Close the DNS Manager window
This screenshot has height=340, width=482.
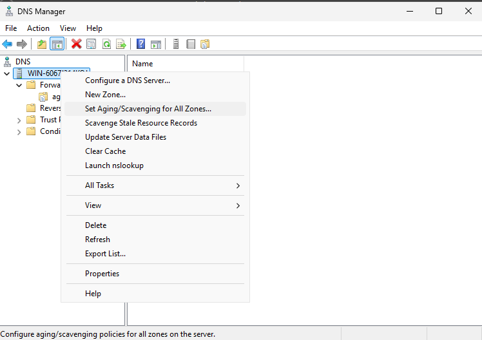click(468, 11)
